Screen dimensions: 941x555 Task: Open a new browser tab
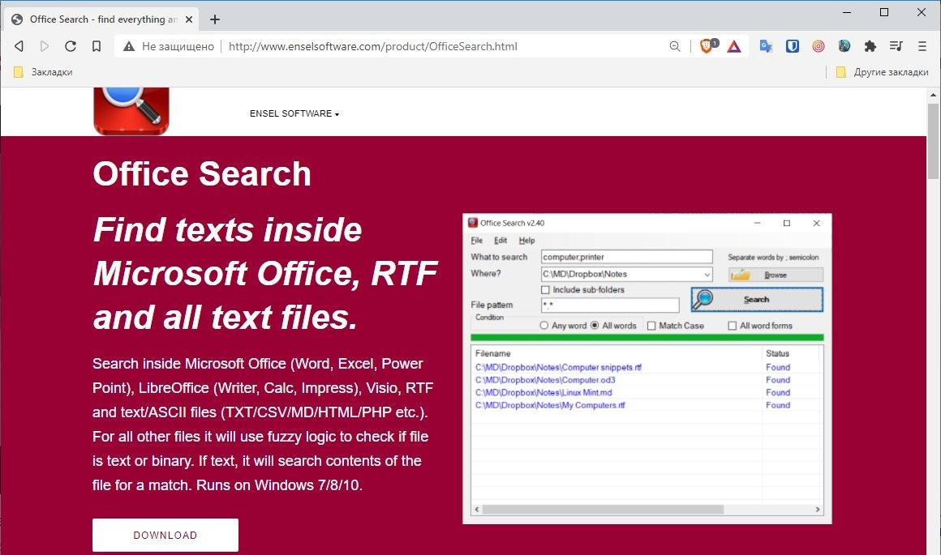pyautogui.click(x=215, y=19)
